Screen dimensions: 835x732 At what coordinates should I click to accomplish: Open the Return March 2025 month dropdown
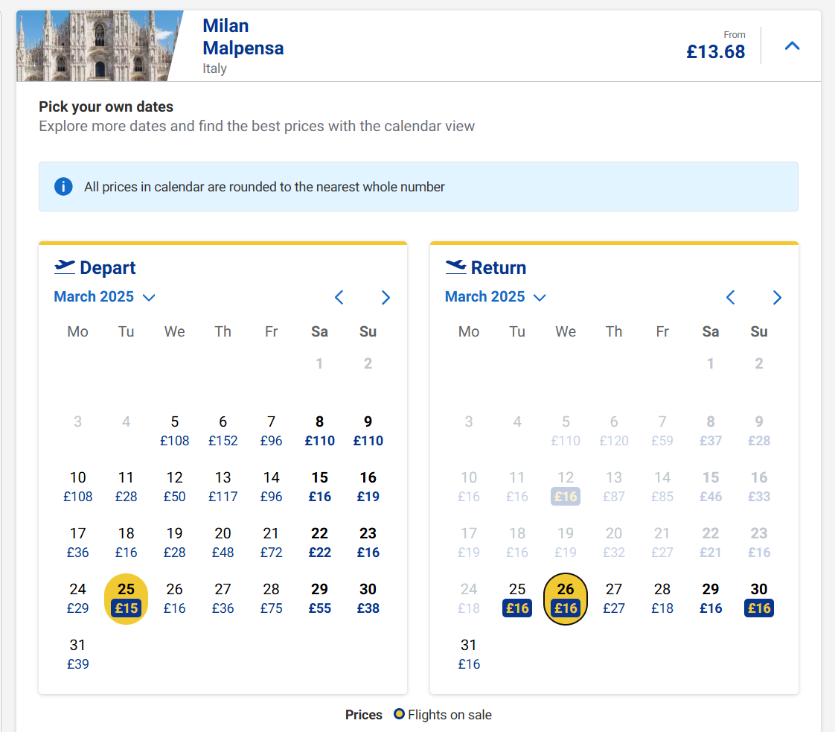tap(495, 296)
